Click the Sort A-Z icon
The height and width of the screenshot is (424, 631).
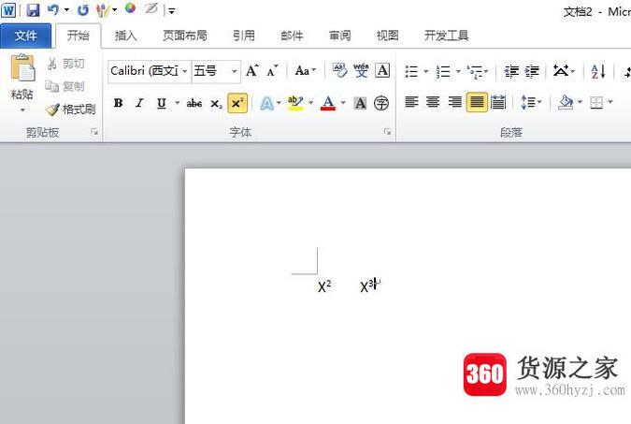[x=598, y=71]
